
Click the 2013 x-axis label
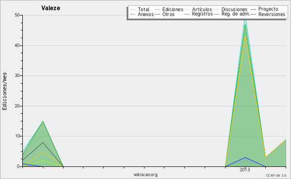coord(244,170)
